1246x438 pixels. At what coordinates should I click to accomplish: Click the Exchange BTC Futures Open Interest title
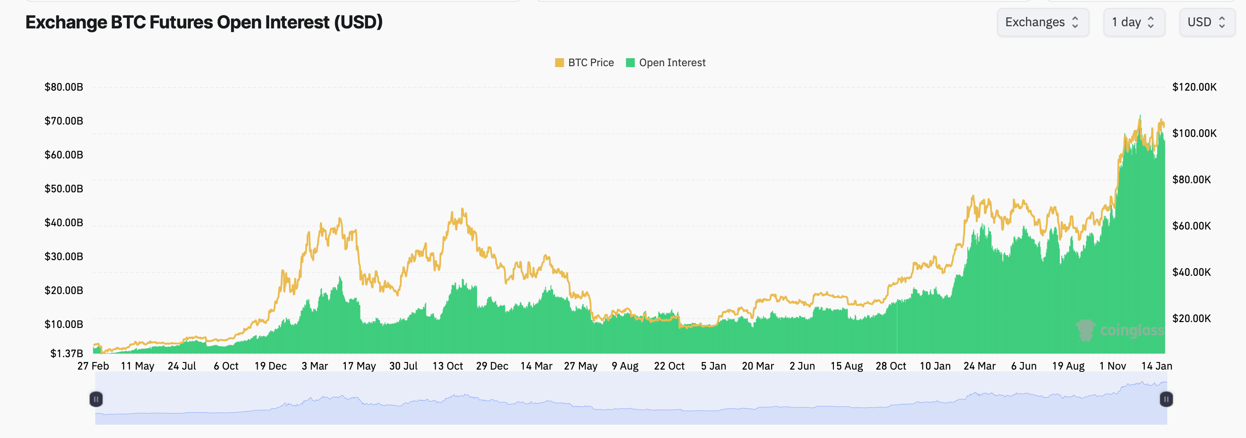coord(204,22)
